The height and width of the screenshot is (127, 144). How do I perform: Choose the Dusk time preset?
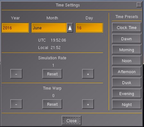click(x=127, y=83)
